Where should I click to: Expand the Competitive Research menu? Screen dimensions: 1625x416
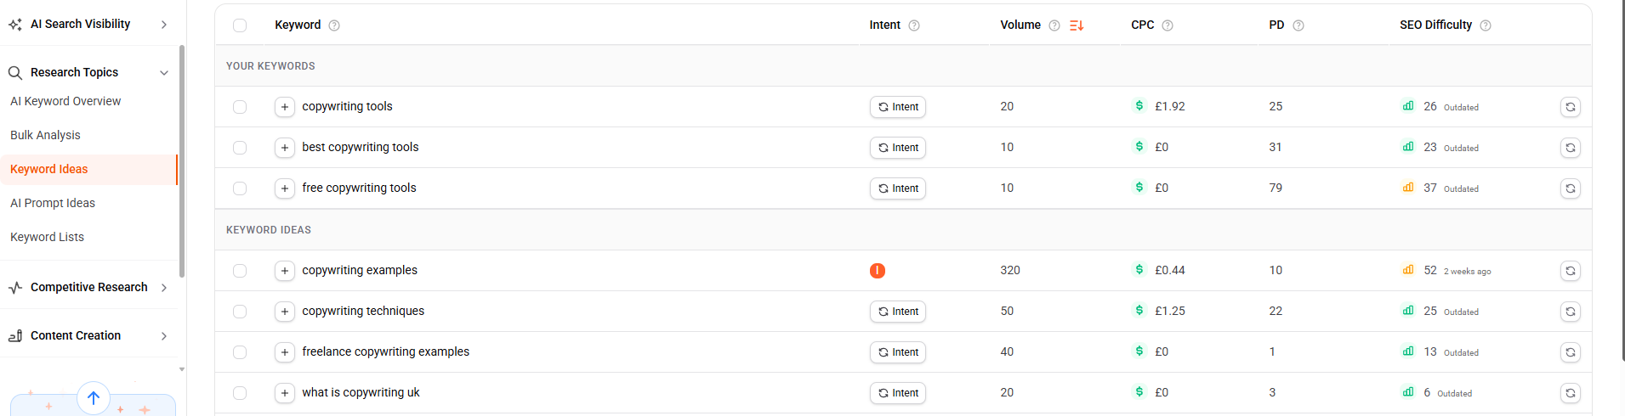[x=164, y=288]
